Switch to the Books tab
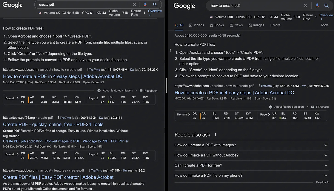The image size is (334, 191). click(x=217, y=25)
